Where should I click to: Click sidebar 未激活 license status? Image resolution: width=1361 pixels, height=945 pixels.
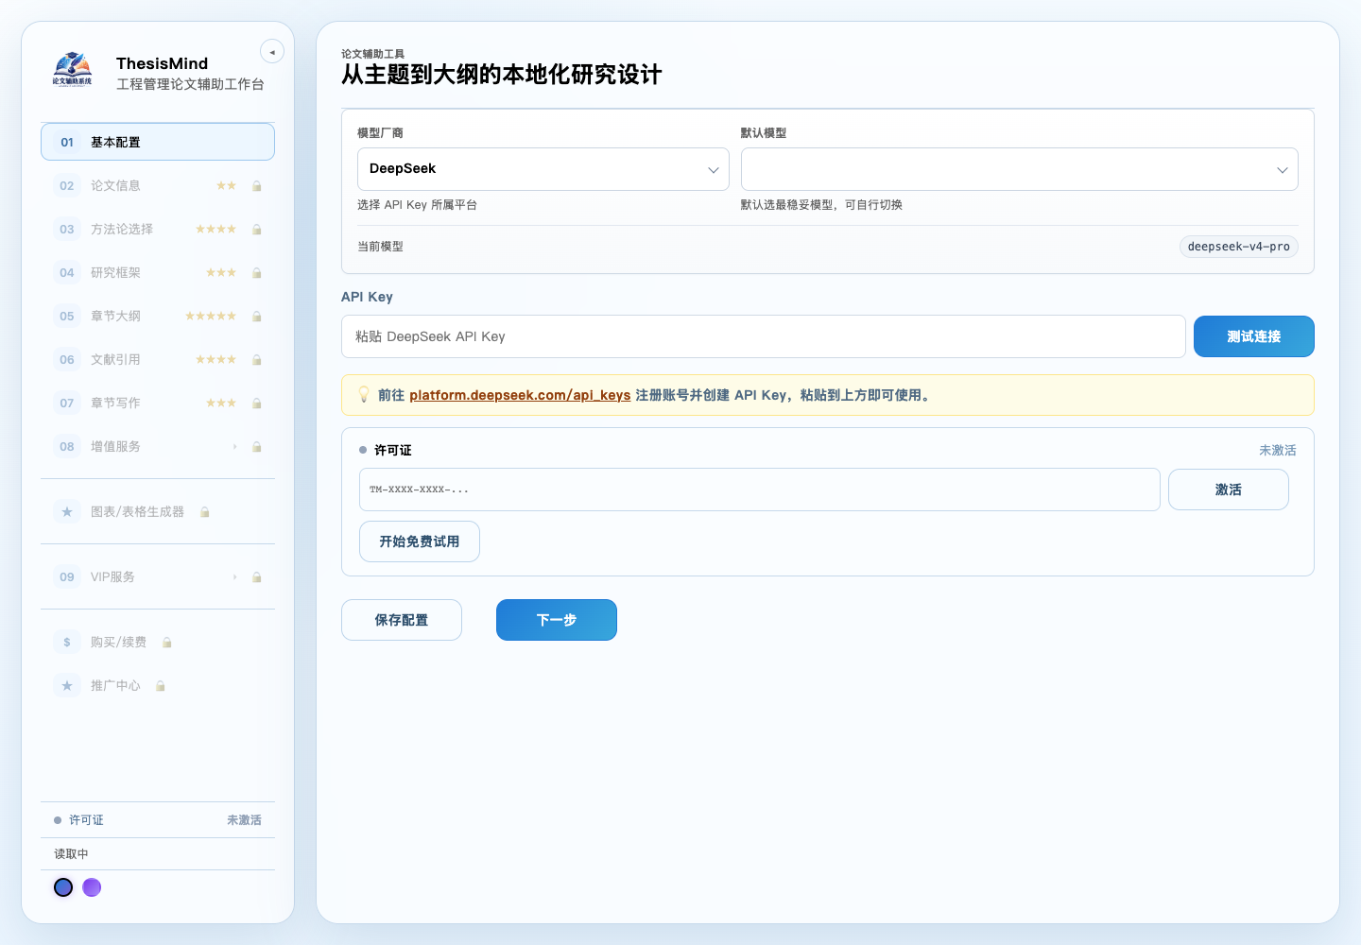coord(244,820)
